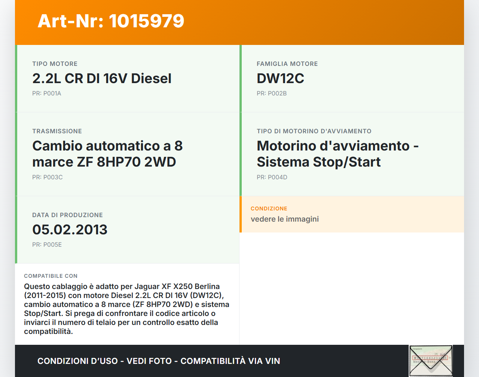Click the PR: P001A code
479x377 pixels.
click(47, 94)
